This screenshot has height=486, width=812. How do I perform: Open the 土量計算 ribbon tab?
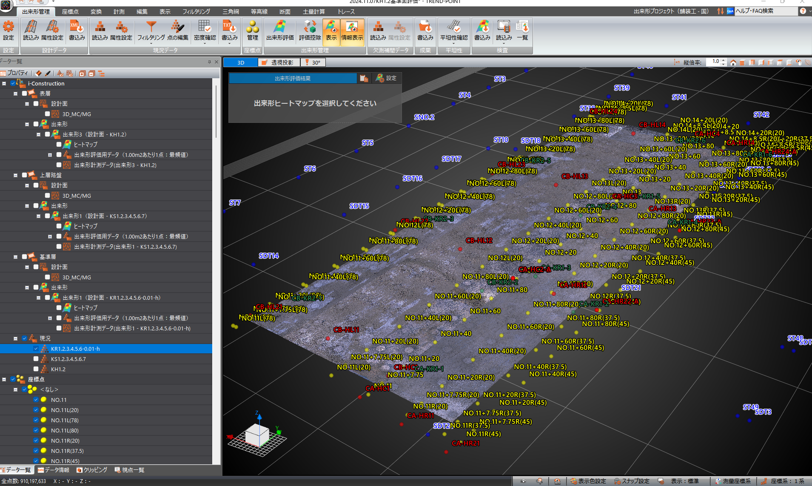[313, 11]
